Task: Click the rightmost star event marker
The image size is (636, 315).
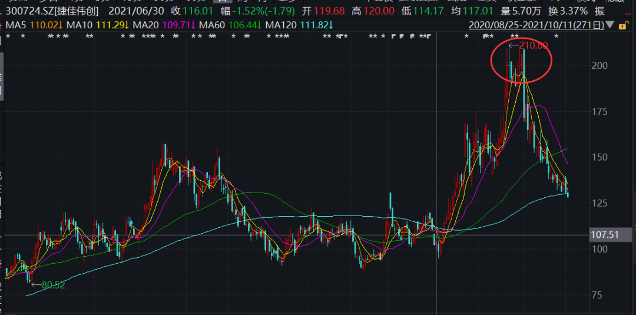Action: [x=556, y=37]
